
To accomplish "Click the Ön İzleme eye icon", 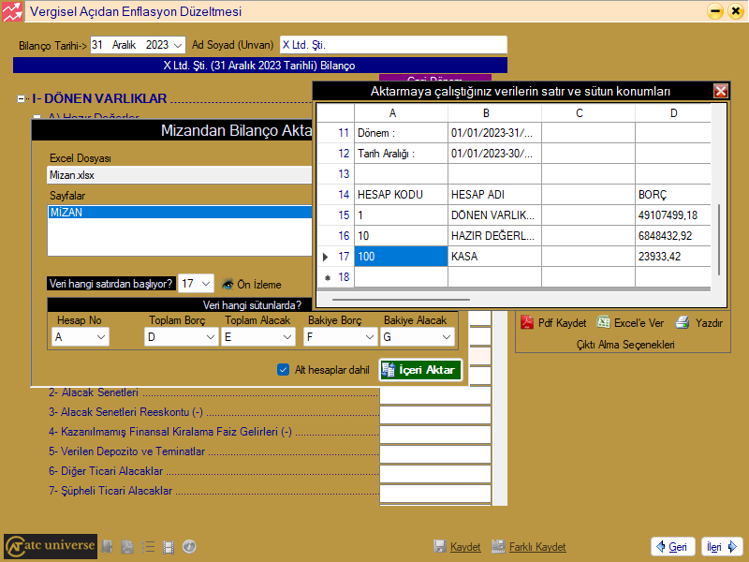I will coord(228,285).
